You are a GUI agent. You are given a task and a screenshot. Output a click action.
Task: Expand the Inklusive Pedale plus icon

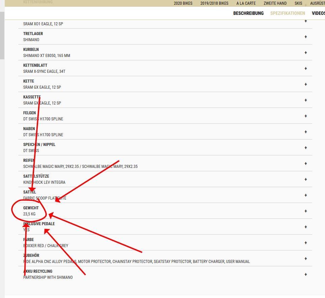click(305, 227)
